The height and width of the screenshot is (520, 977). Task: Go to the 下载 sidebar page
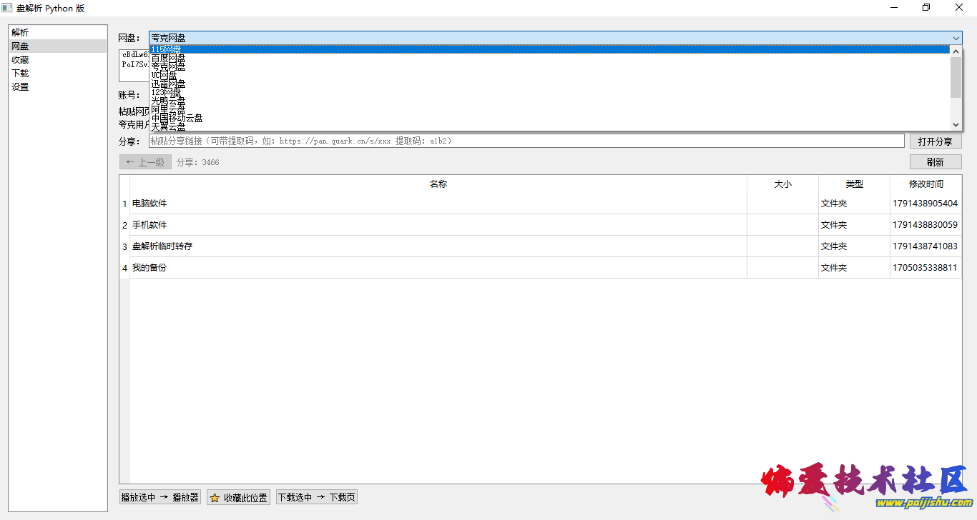58,73
